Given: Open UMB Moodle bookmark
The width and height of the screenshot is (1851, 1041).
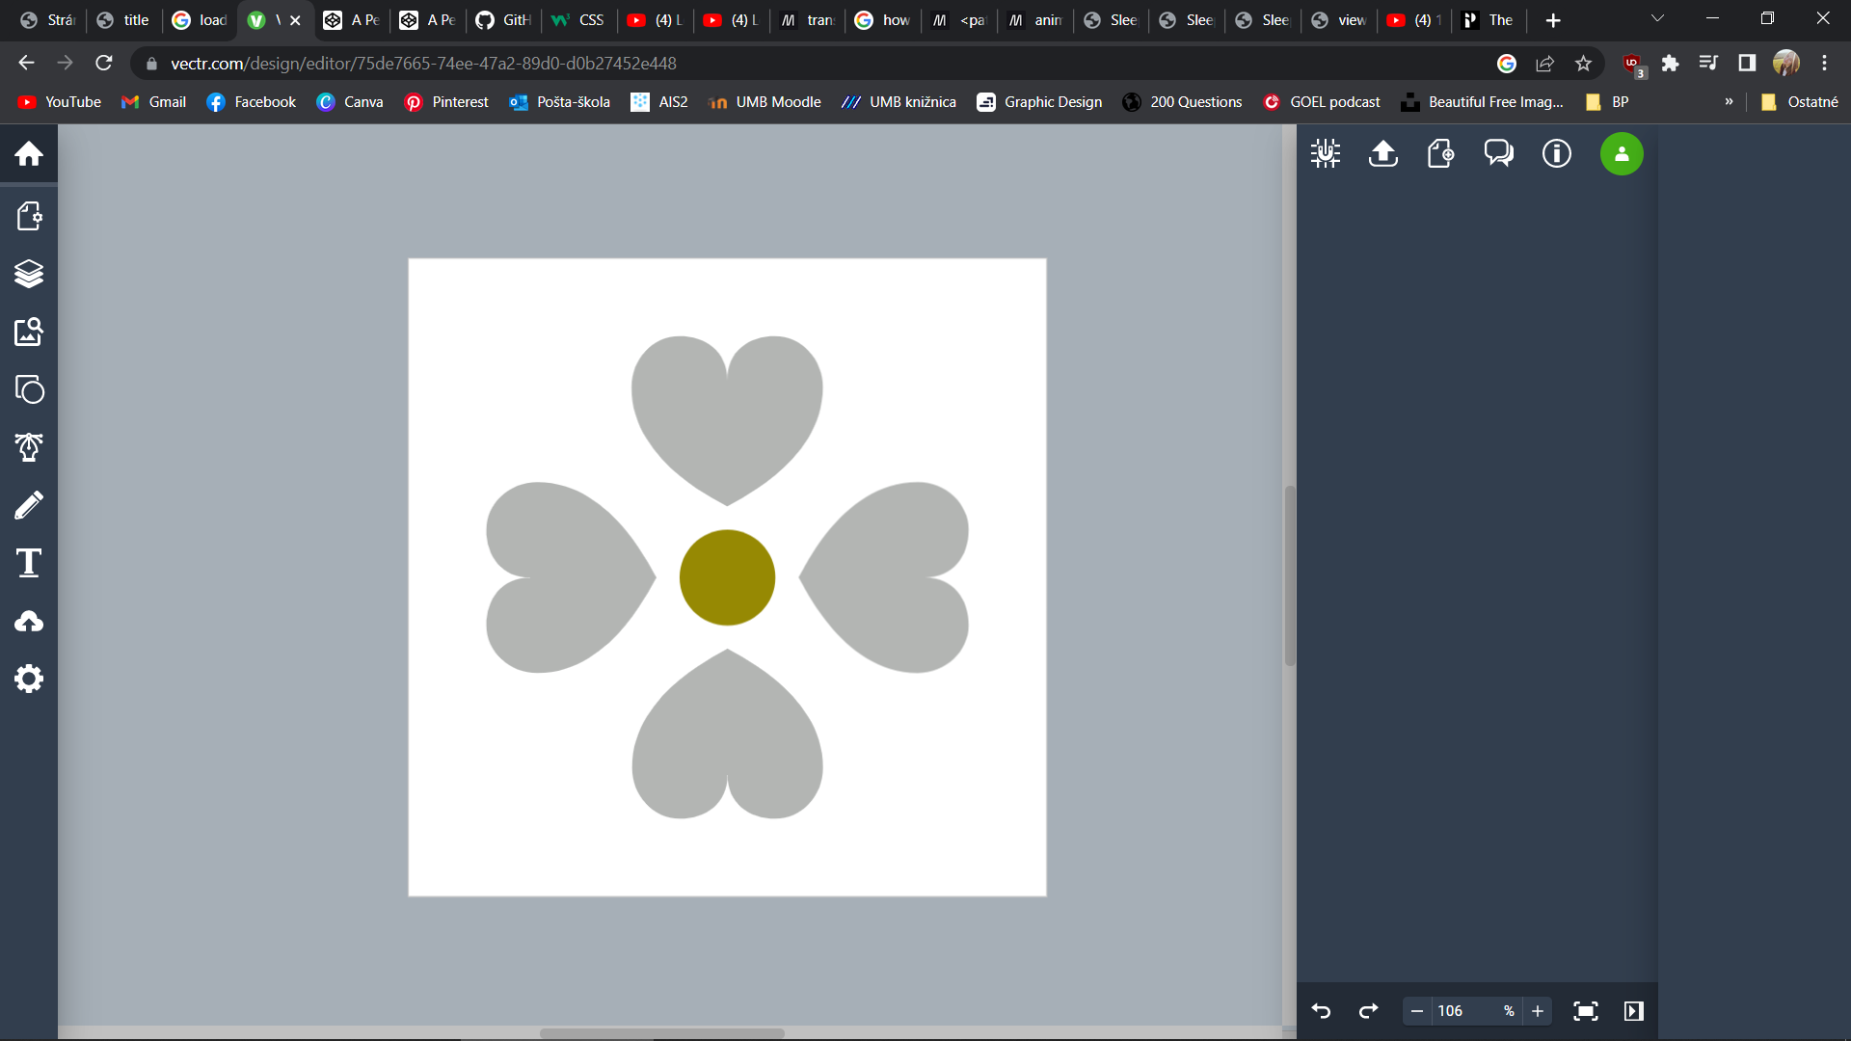Looking at the screenshot, I should tap(765, 102).
